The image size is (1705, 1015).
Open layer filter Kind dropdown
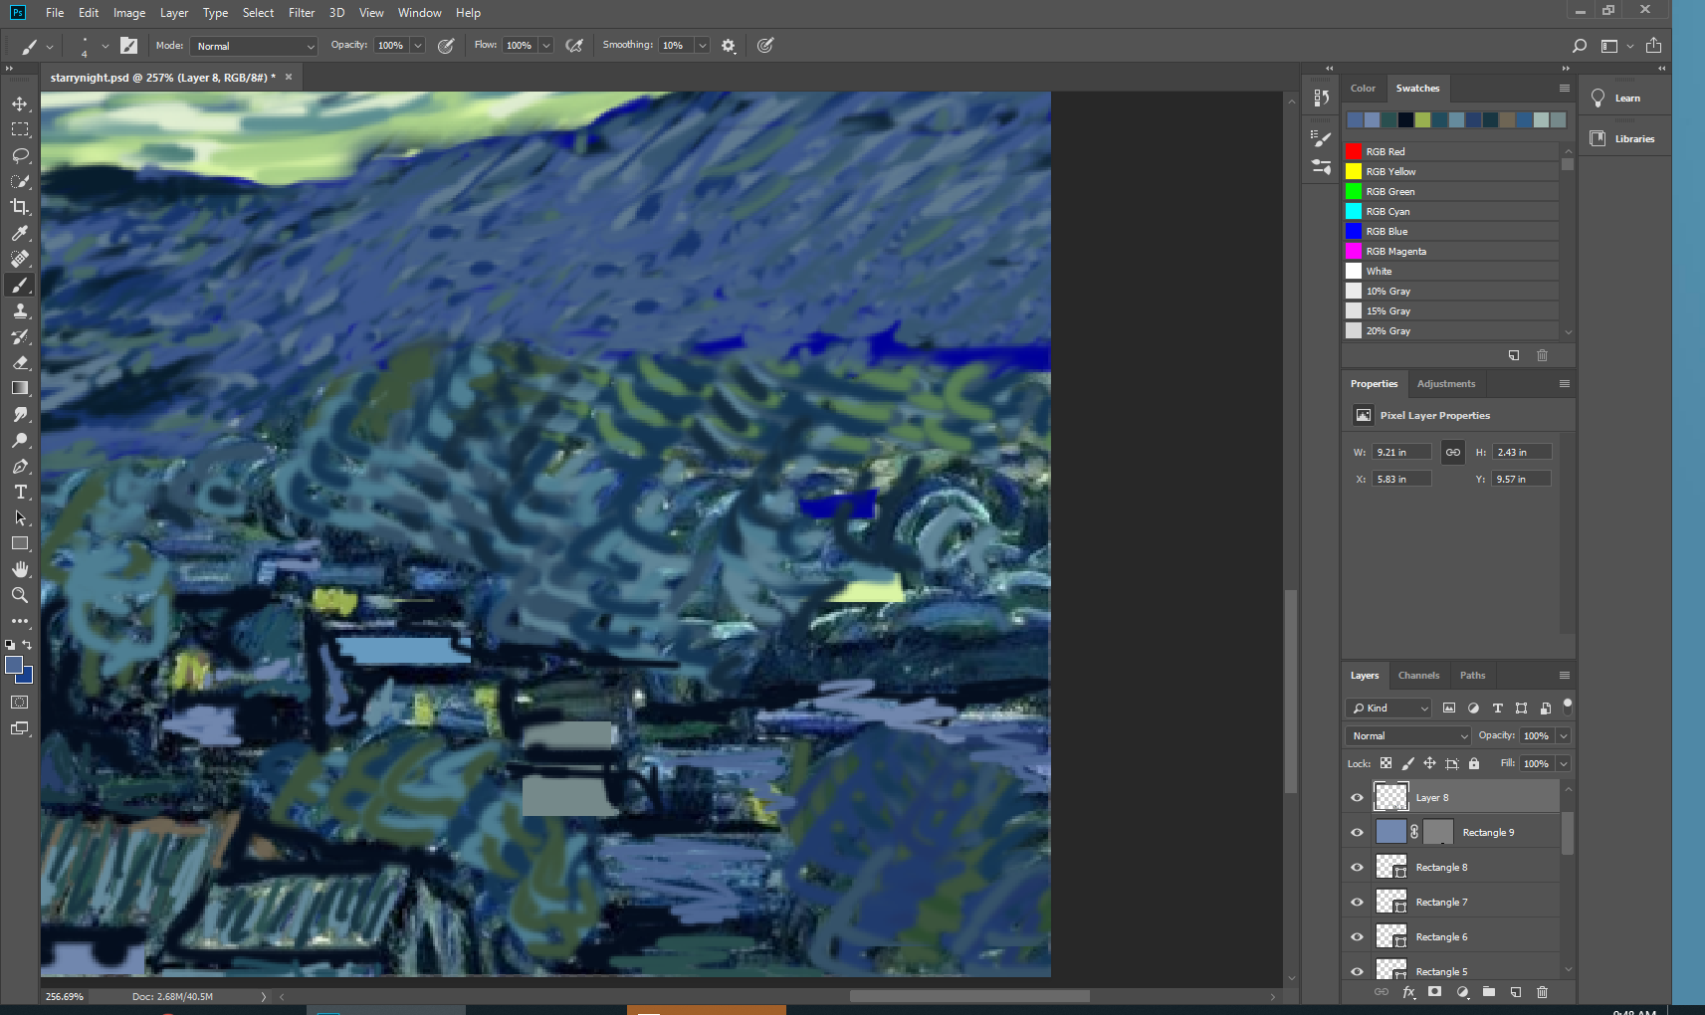click(x=1389, y=708)
